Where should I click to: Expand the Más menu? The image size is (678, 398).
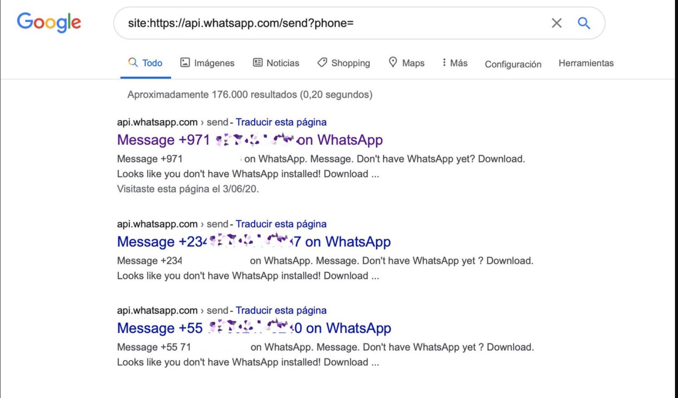coord(455,63)
